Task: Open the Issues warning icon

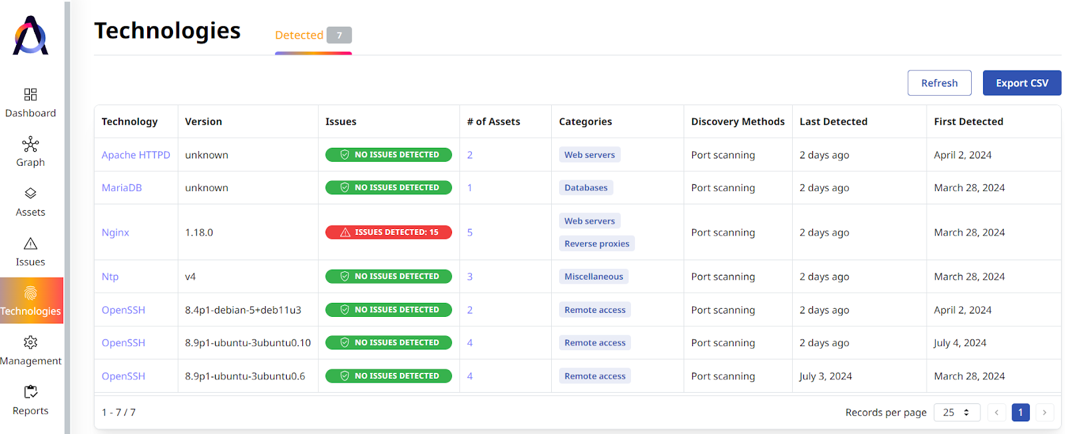Action: pyautogui.click(x=31, y=244)
